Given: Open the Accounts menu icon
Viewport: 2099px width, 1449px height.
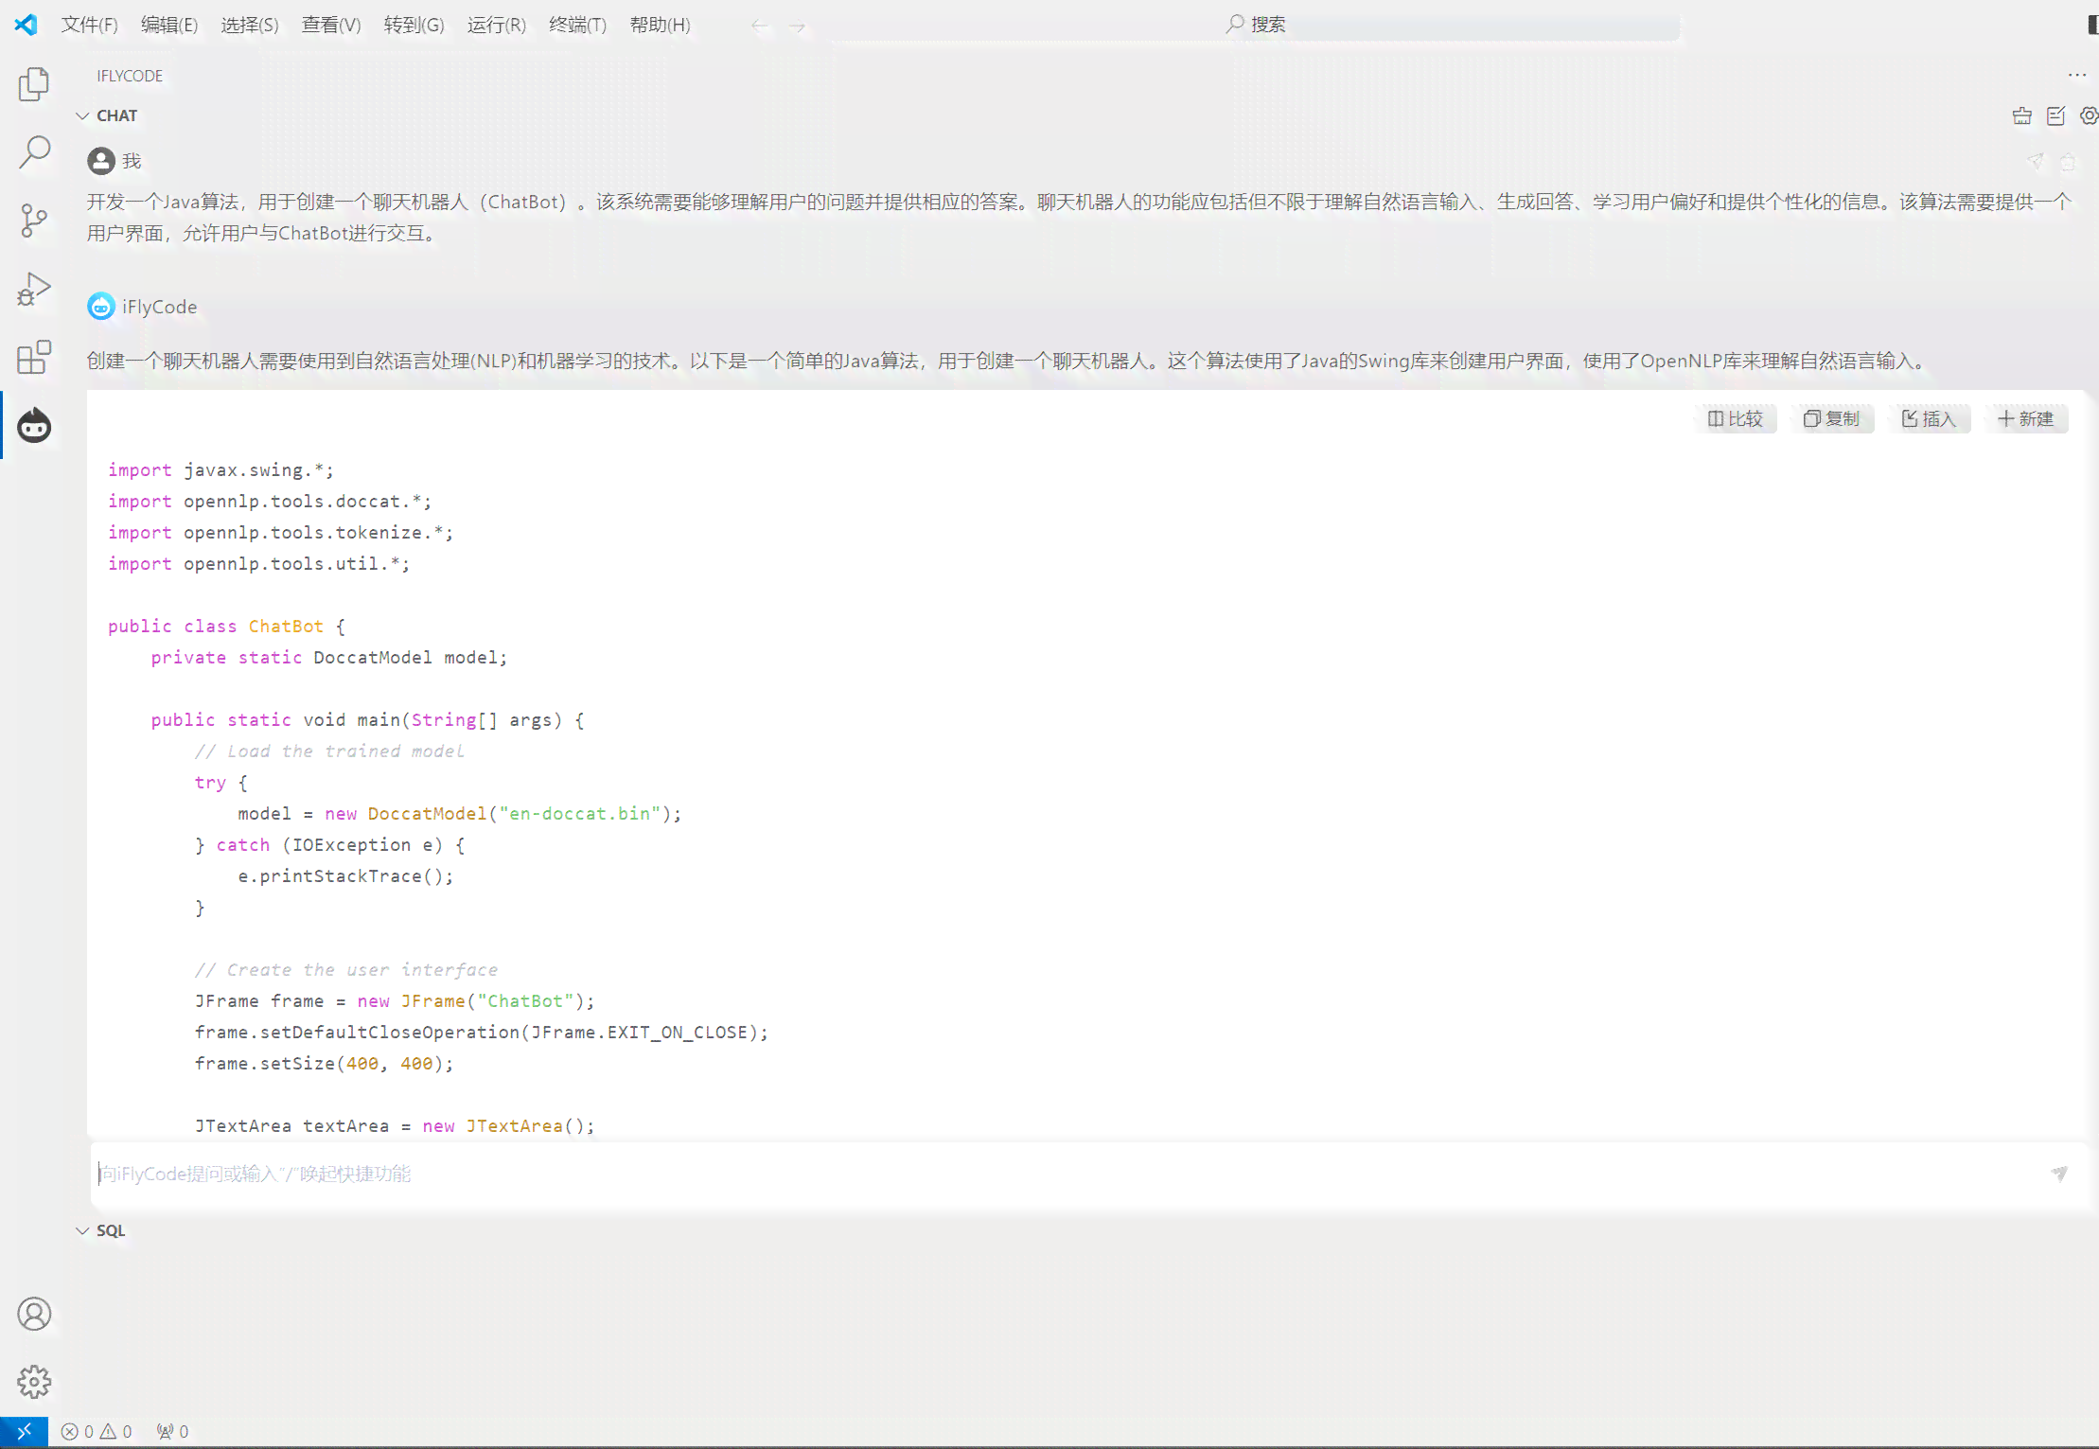Looking at the screenshot, I should 34,1314.
